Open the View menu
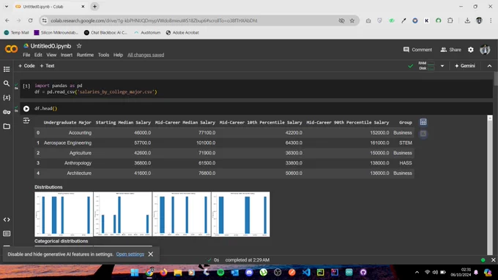498x280 pixels. [x=51, y=55]
